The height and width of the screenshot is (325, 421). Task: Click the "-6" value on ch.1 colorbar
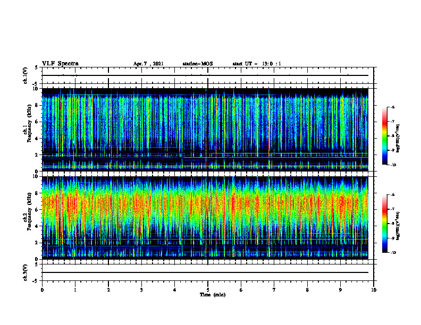point(392,107)
